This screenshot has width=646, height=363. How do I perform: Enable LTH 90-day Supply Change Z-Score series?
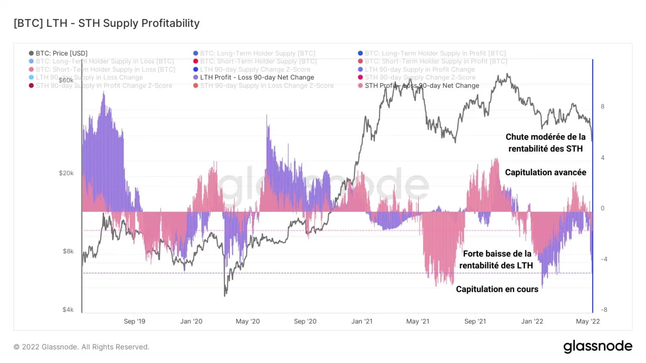pos(252,69)
